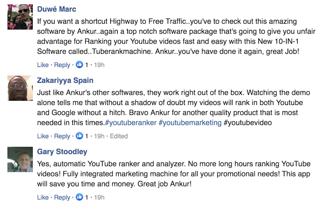Click the like reaction icon on Gary Stoodley's comment
The width and height of the screenshot is (323, 208).
(80, 197)
